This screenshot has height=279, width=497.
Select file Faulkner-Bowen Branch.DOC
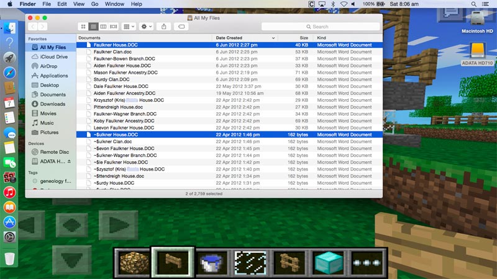[229, 59]
